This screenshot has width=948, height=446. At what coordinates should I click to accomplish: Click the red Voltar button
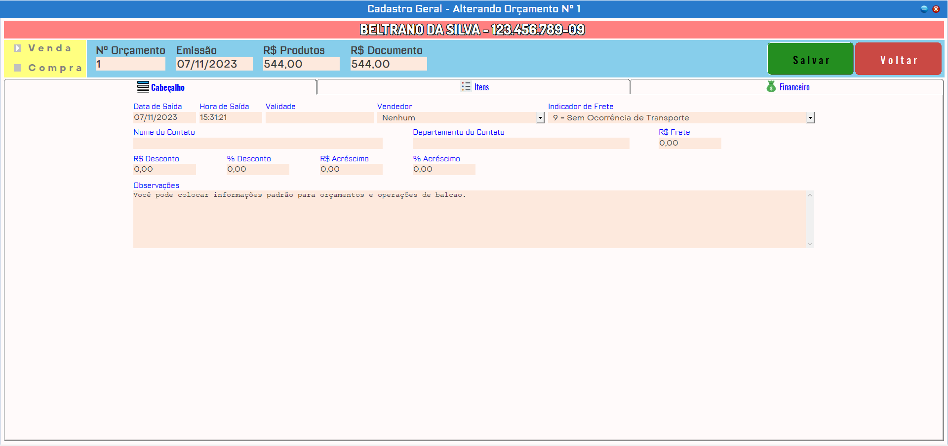coord(898,59)
